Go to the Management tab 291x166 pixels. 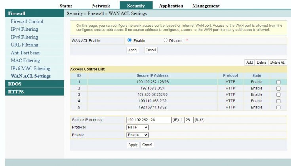(206, 6)
